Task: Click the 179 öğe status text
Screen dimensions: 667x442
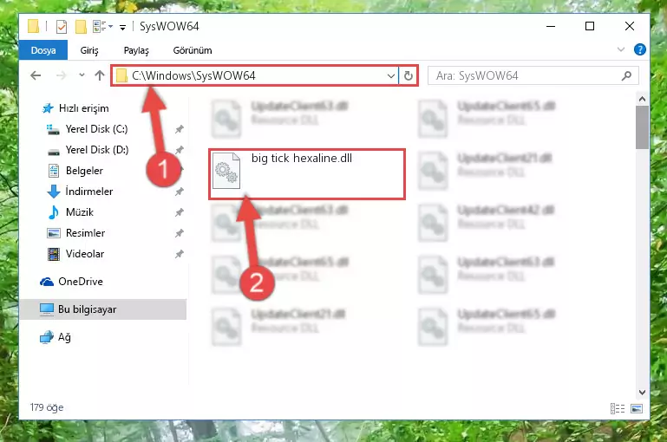Action: pyautogui.click(x=47, y=407)
